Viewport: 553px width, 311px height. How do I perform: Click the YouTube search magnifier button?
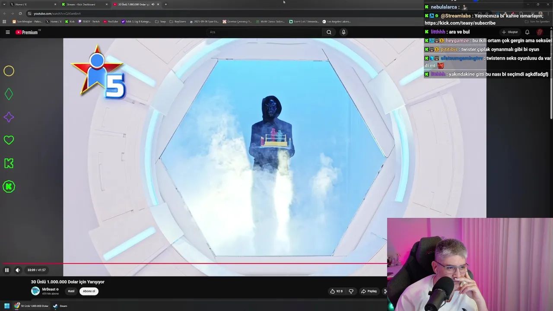point(329,32)
